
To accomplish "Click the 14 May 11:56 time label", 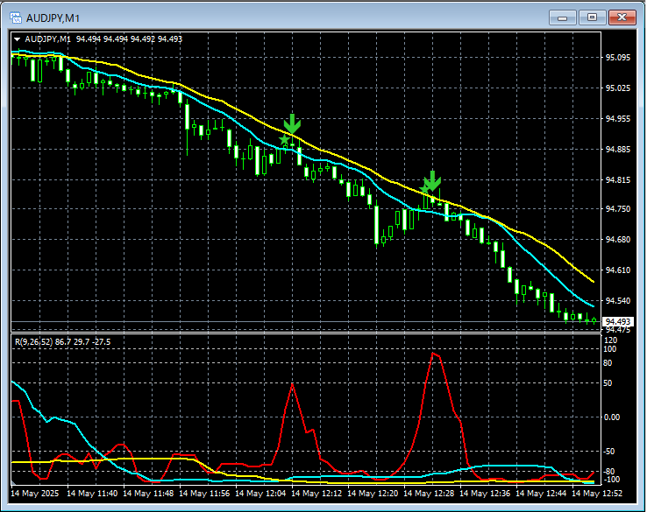I will tap(204, 493).
